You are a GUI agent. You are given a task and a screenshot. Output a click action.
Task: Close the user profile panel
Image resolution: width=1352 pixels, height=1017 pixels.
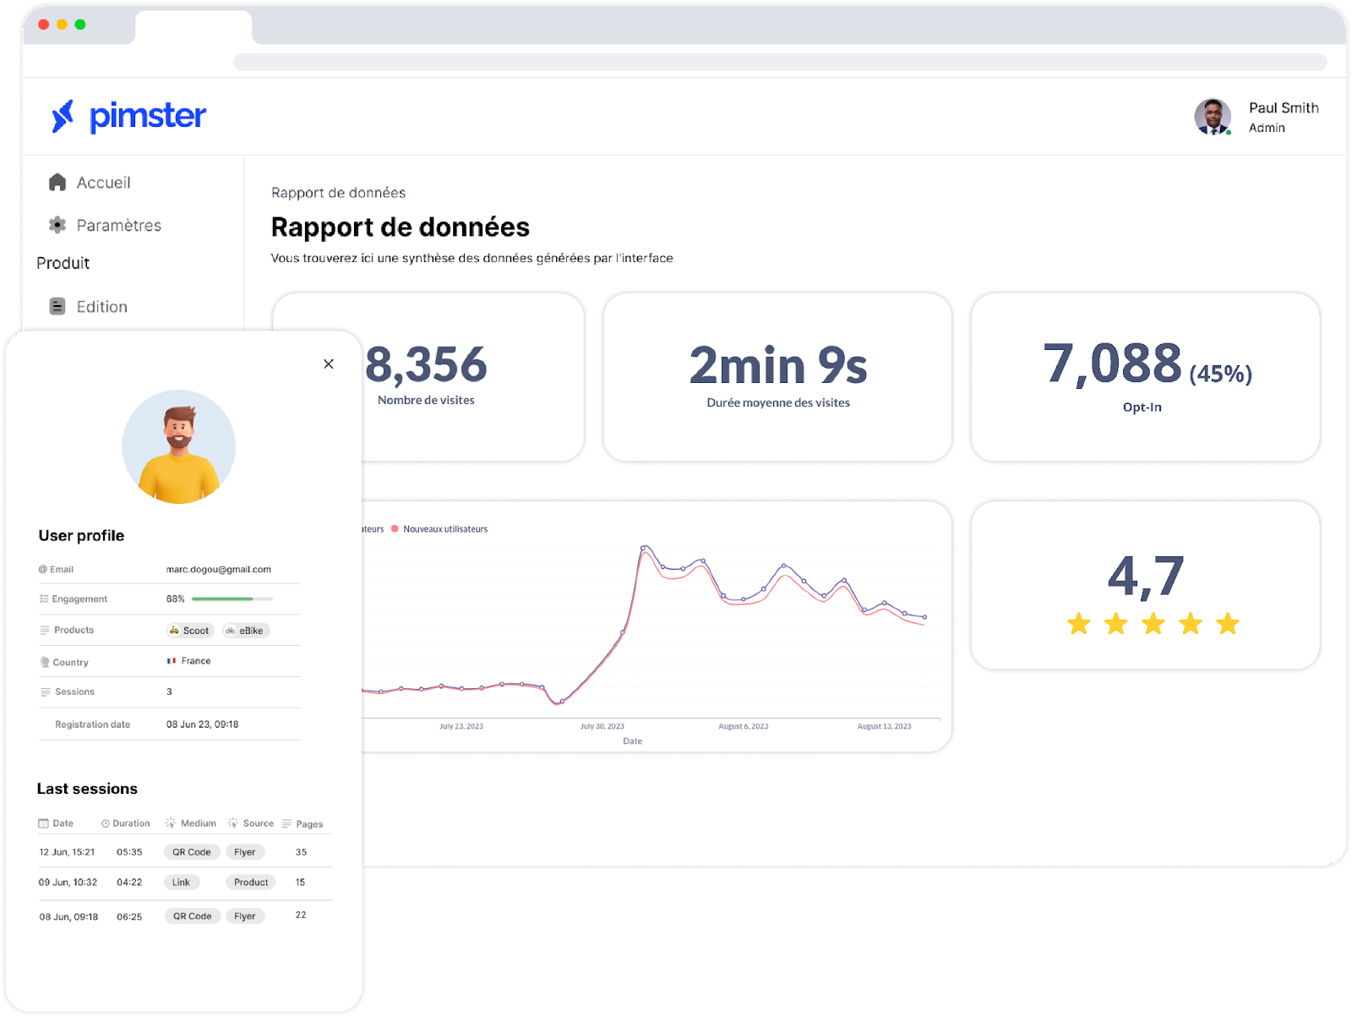pyautogui.click(x=329, y=364)
